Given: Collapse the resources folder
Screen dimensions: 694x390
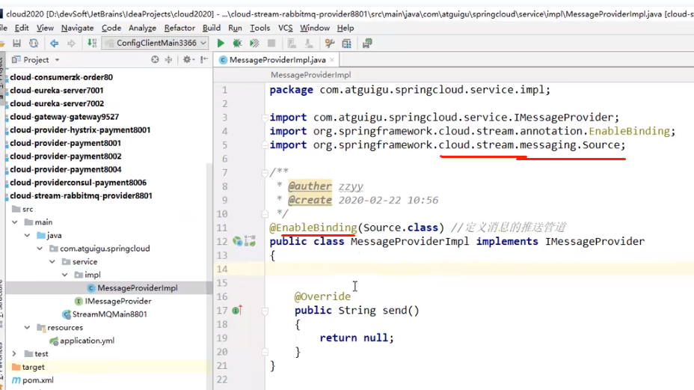Looking at the screenshot, I should (x=28, y=328).
